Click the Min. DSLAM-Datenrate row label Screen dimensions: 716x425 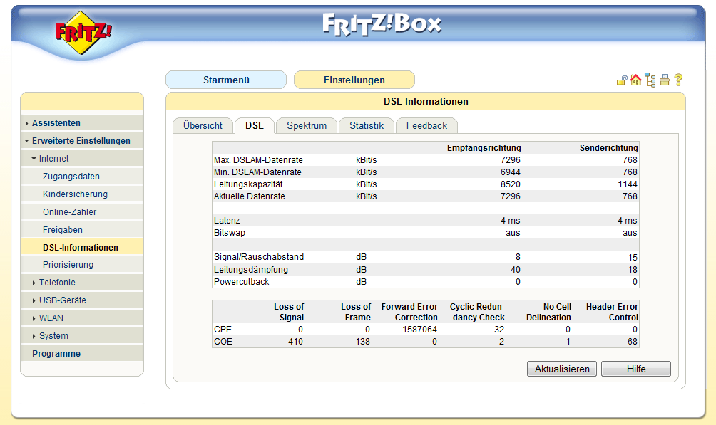point(257,172)
